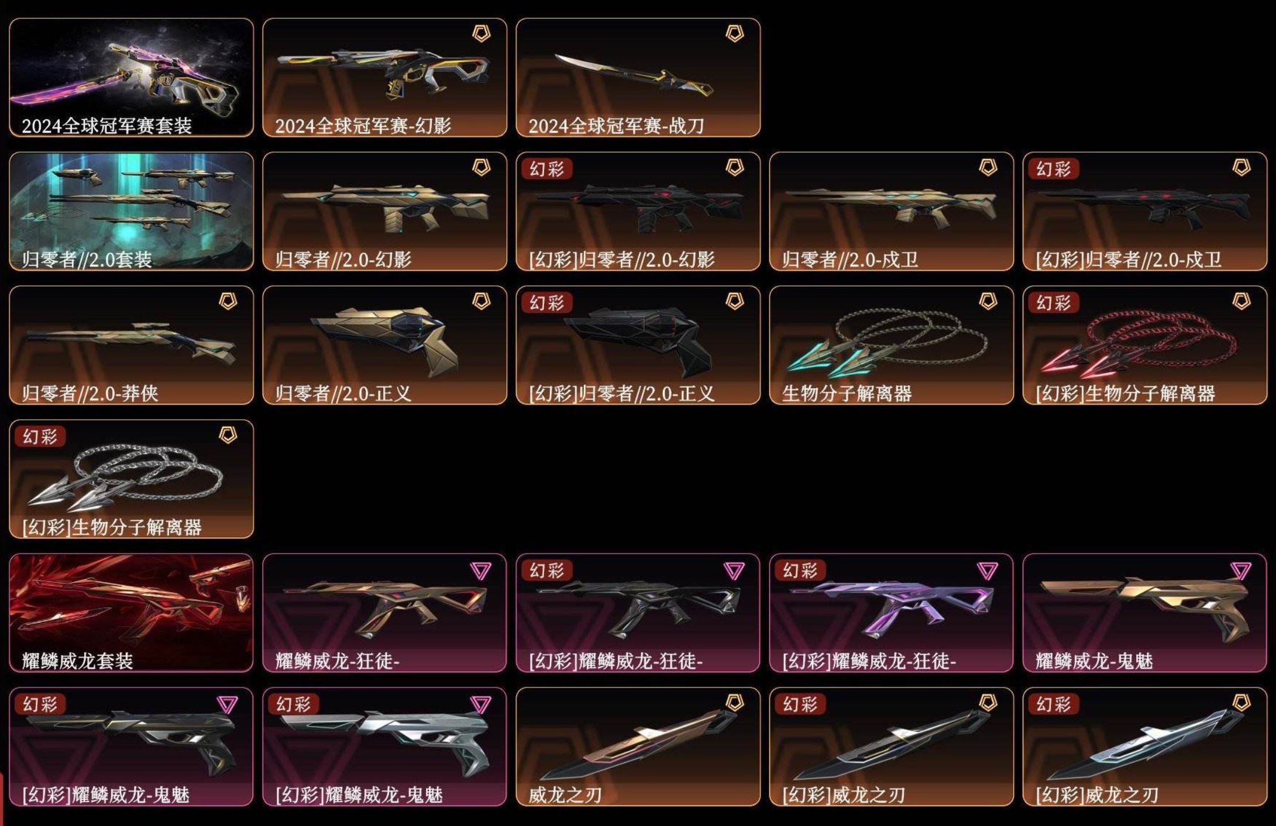
Task: Pick the red [幻彩]生物分子解离器 variant
Action: point(1144,345)
